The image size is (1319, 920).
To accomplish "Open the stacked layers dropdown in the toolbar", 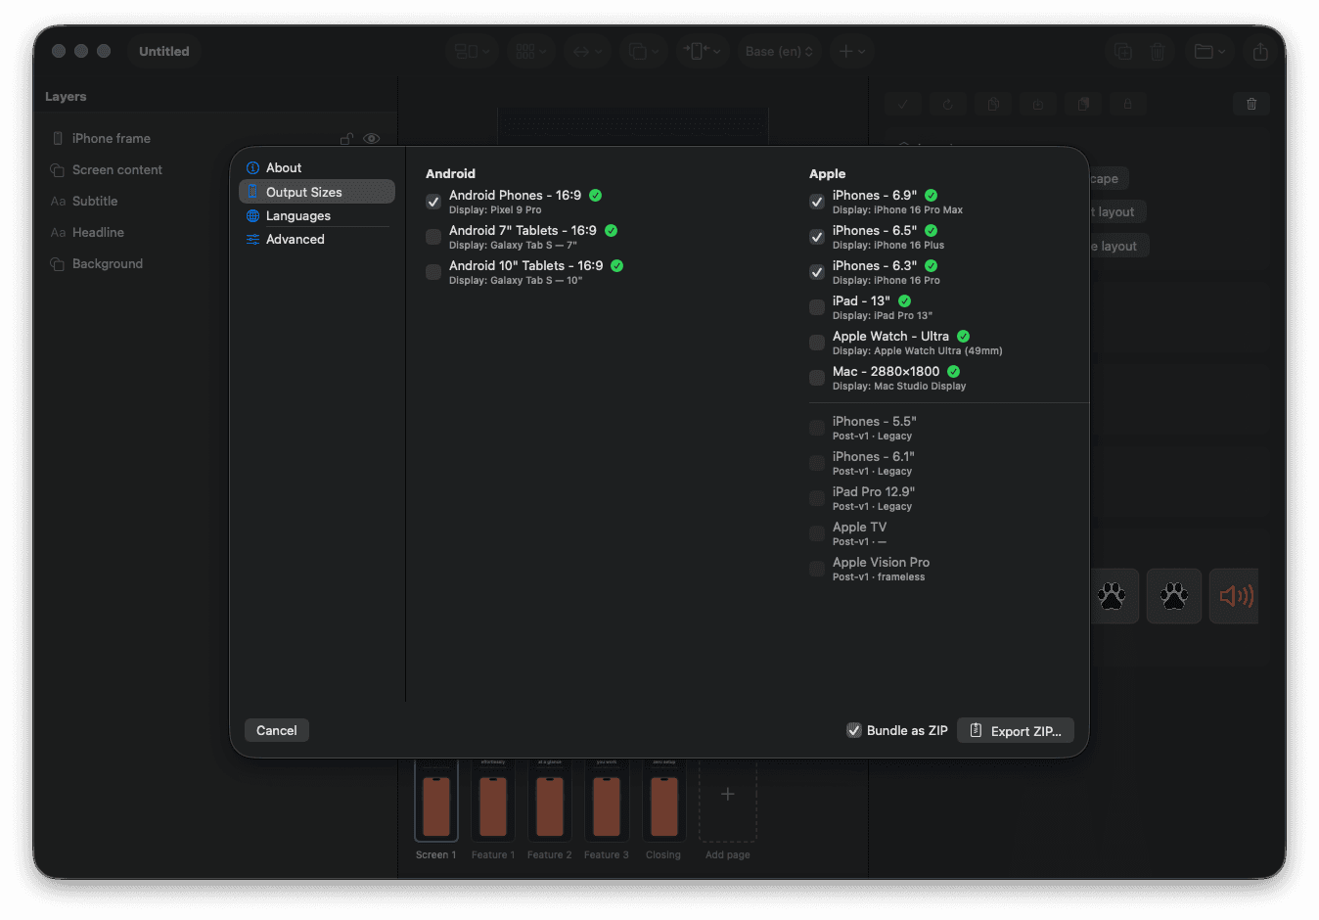I will [644, 51].
